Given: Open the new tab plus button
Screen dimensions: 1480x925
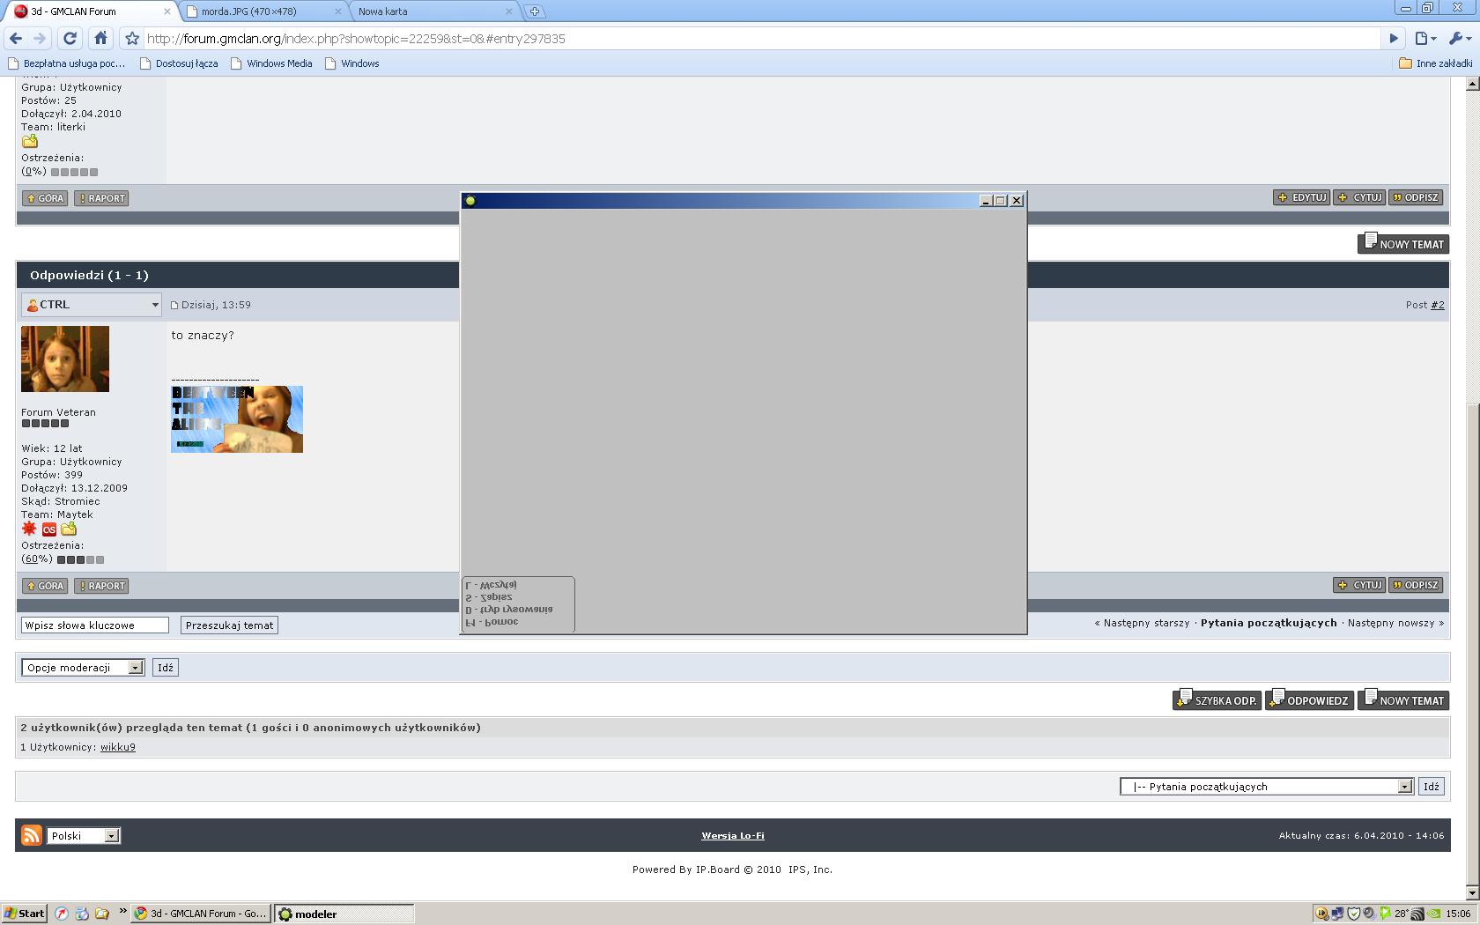Looking at the screenshot, I should pyautogui.click(x=534, y=11).
